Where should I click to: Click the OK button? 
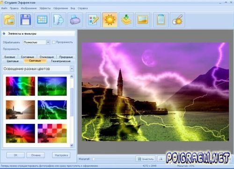(x=15, y=155)
